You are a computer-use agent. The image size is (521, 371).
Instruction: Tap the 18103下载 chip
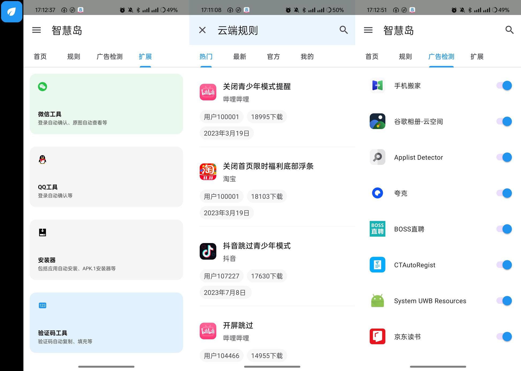267,196
